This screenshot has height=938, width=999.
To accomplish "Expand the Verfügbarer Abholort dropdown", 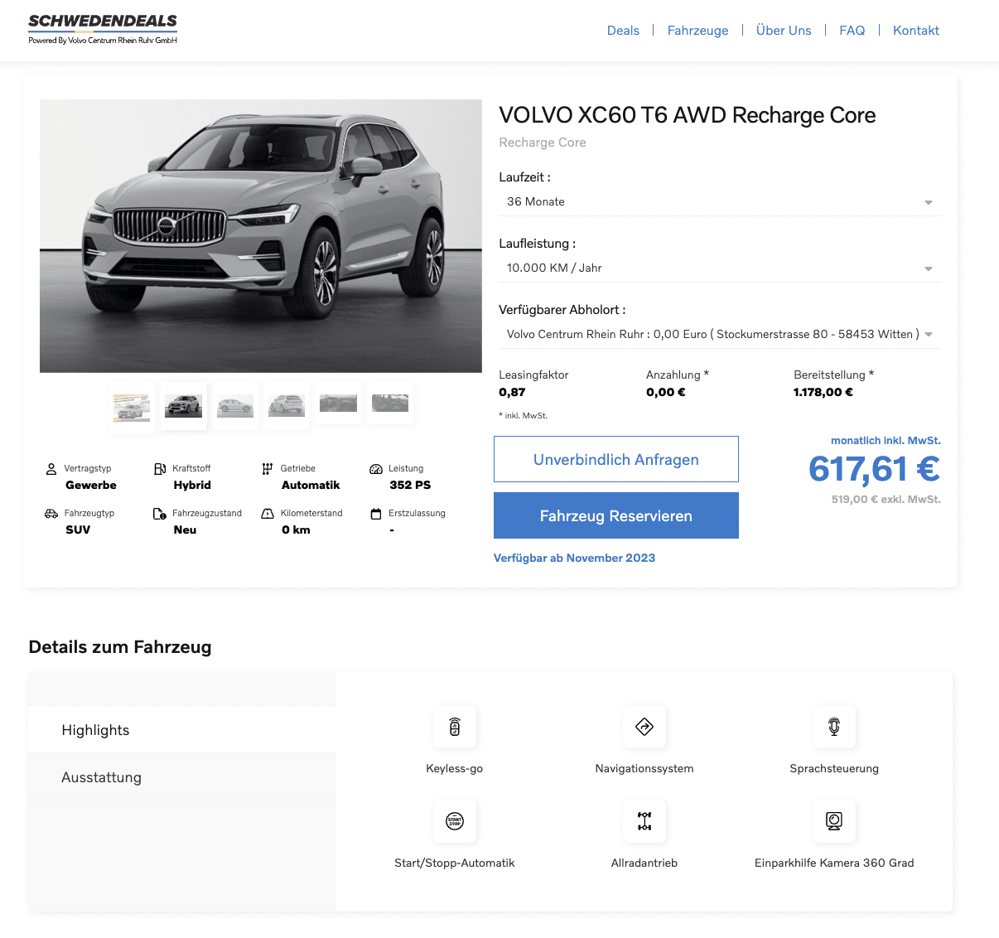I will click(720, 335).
